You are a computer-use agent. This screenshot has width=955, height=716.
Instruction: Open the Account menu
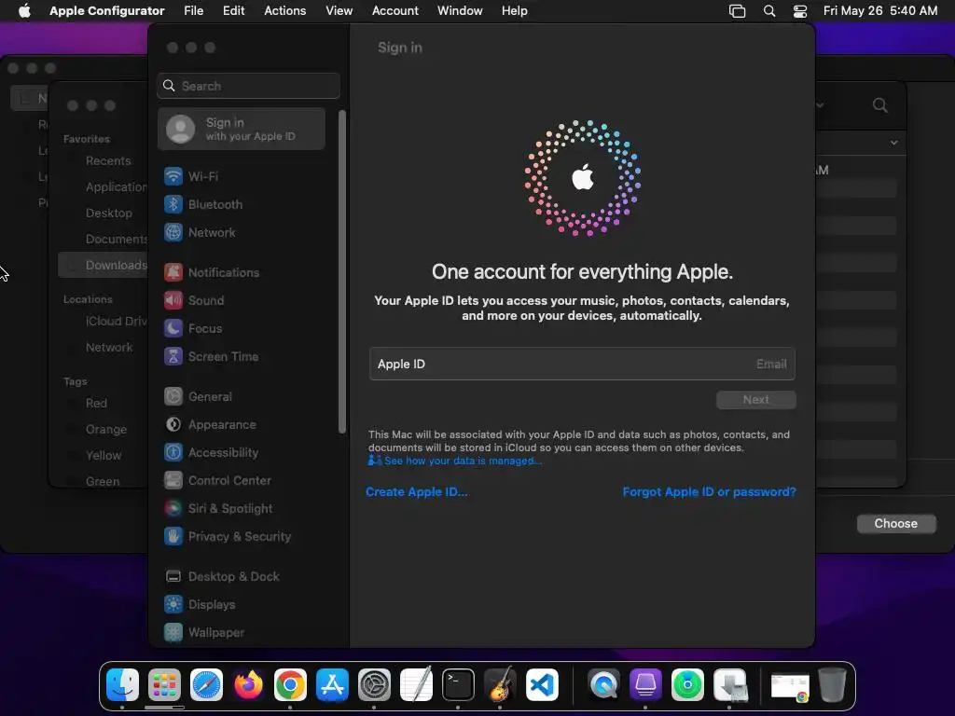(x=395, y=11)
